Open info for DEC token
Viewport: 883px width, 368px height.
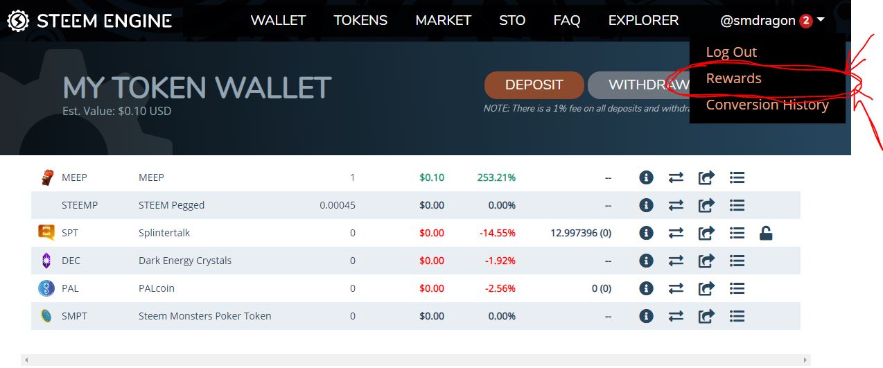pos(646,261)
